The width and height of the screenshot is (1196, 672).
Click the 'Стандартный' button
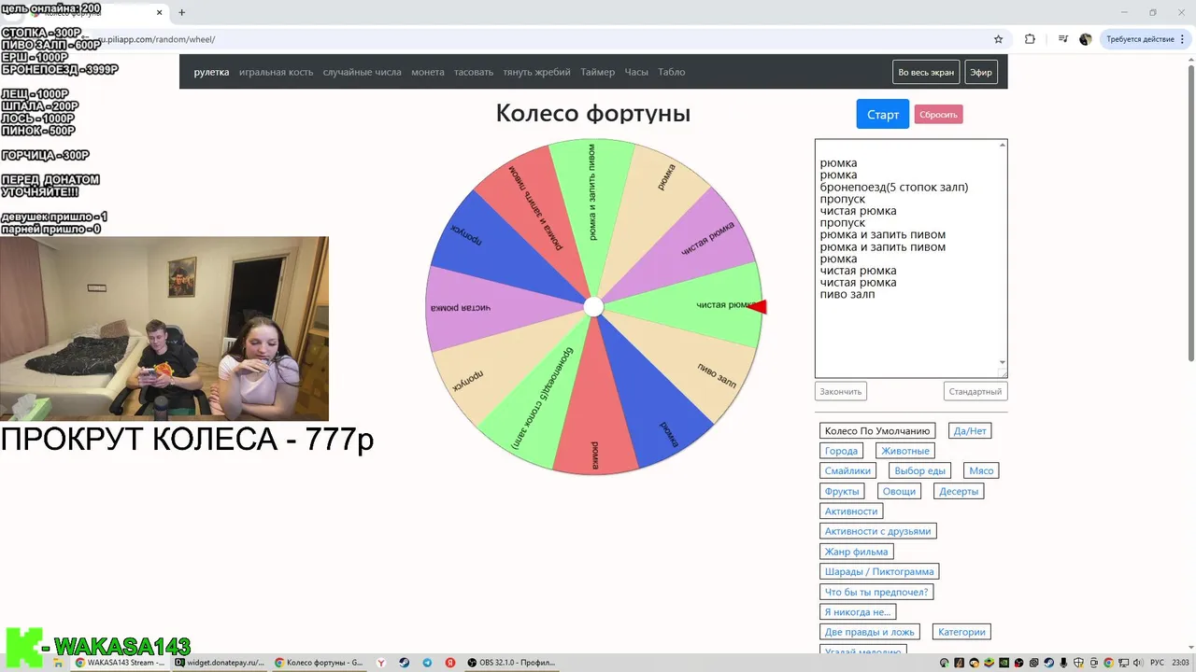(x=975, y=391)
